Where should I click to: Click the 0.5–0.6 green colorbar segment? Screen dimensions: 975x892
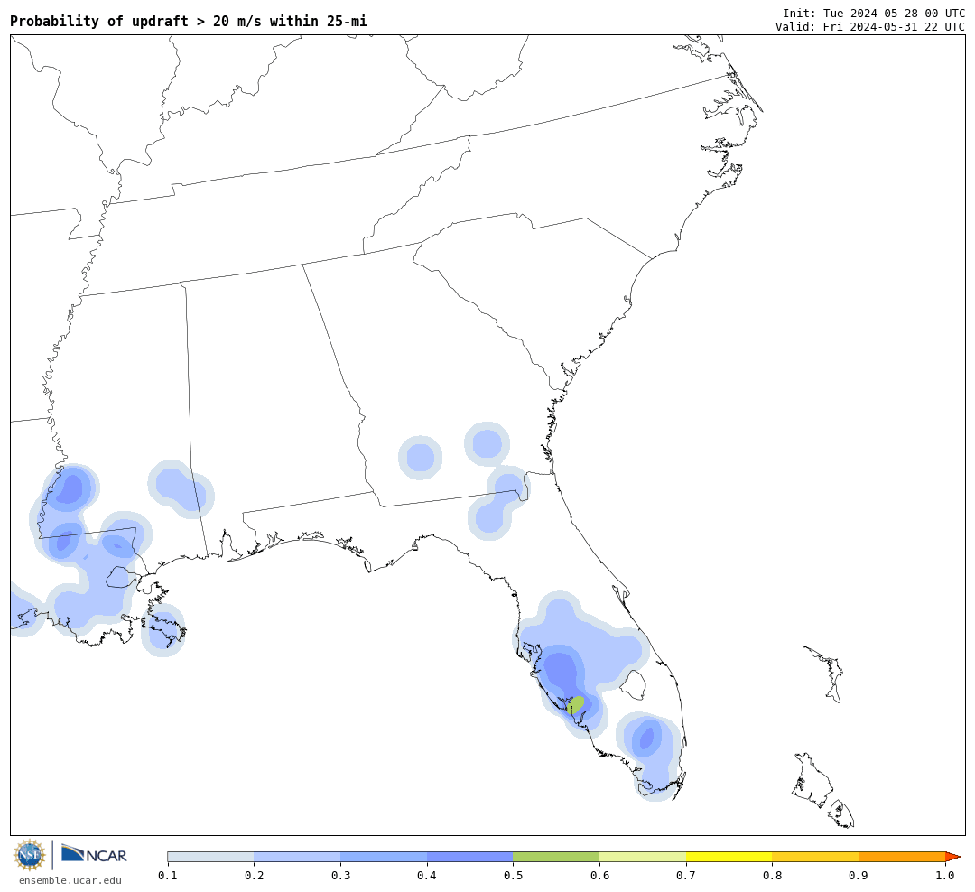point(556,857)
